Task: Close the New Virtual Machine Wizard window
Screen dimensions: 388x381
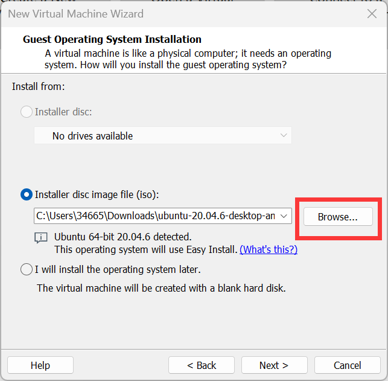Action: 372,14
